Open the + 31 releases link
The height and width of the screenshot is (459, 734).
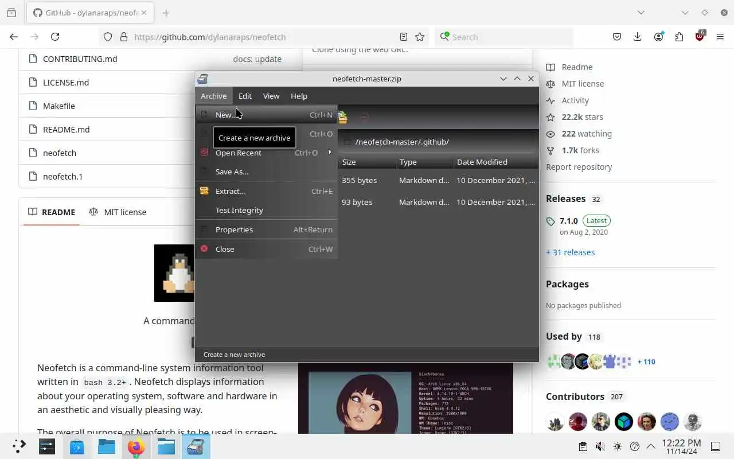(571, 252)
